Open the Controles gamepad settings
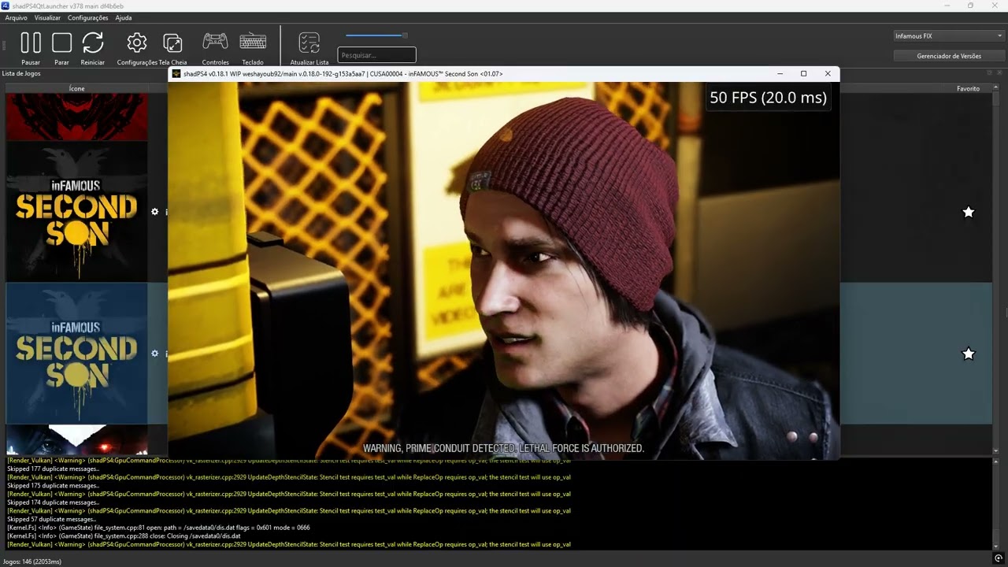The width and height of the screenshot is (1008, 567). tap(215, 48)
